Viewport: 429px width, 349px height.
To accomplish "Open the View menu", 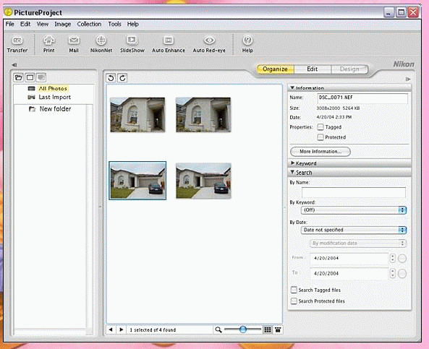I will [43, 24].
